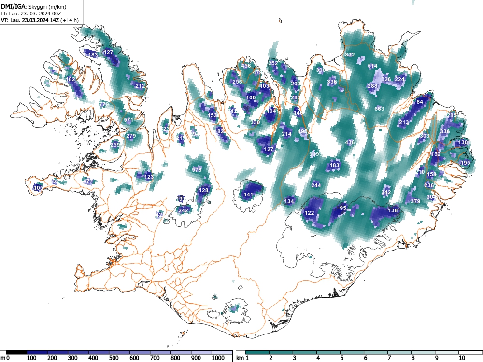The width and height of the screenshot is (483, 362).
Task: Select the '195' value label
Action: [x=465, y=163]
